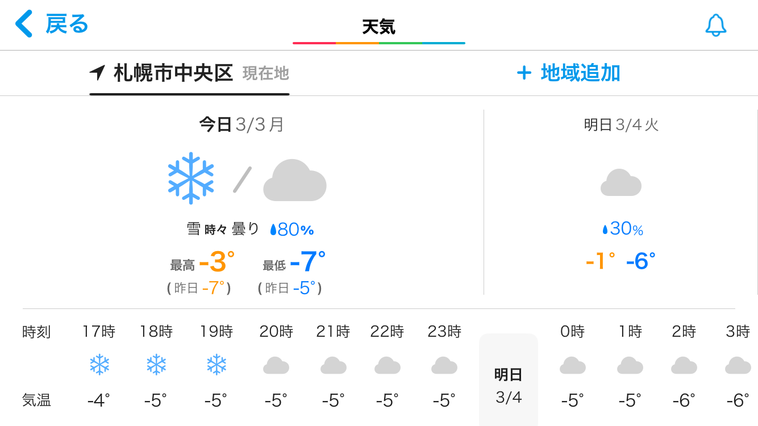
Task: Open notifications via the bell icon
Action: [715, 25]
